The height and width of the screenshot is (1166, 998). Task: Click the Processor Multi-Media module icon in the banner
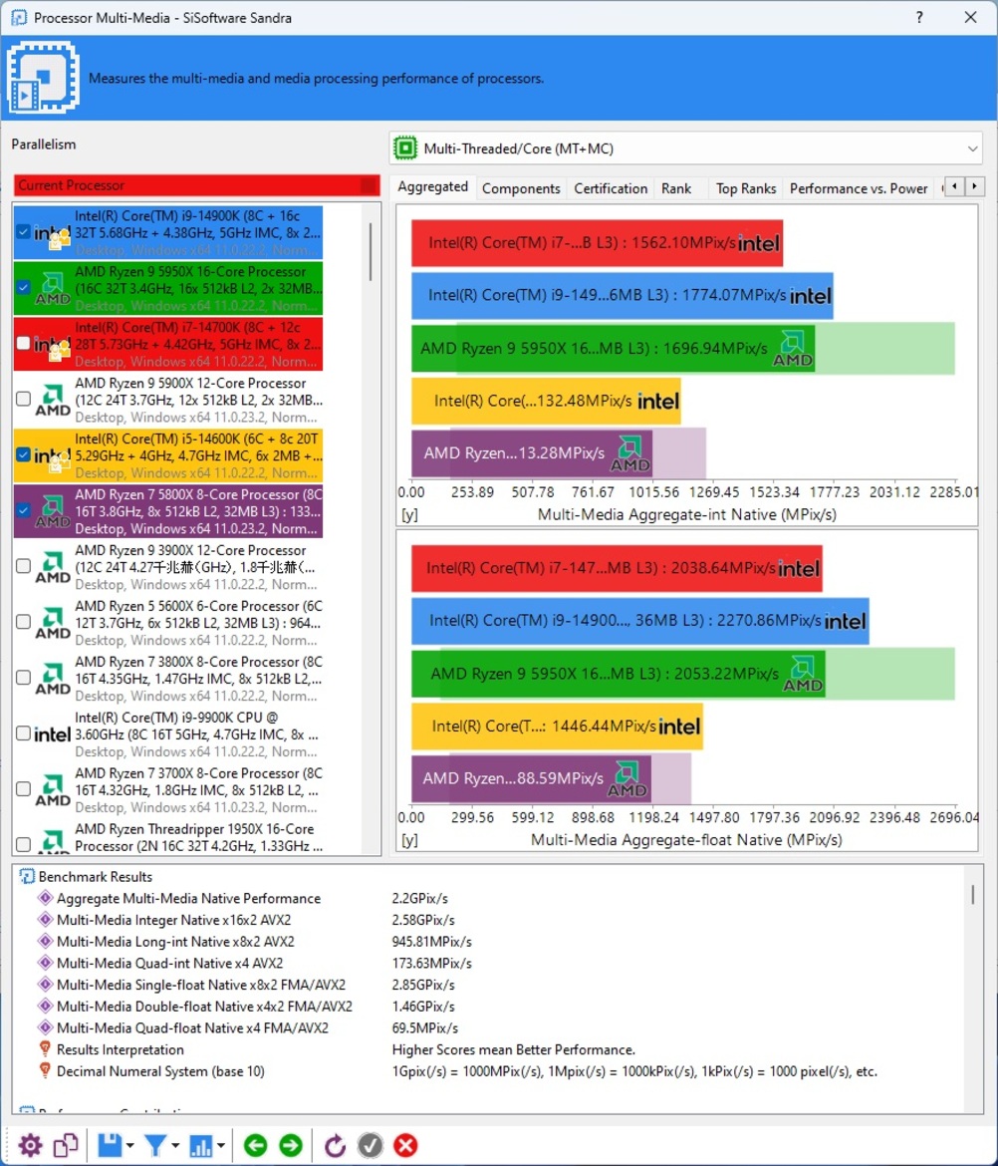43,78
